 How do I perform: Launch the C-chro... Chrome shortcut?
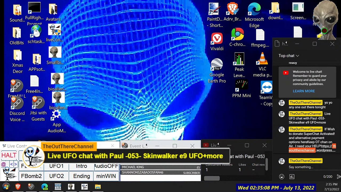pos(237,37)
